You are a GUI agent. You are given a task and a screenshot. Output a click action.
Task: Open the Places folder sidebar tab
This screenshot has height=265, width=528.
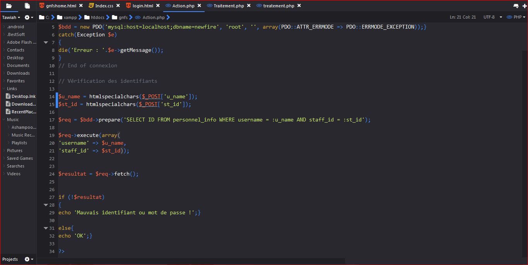pyautogui.click(x=9, y=6)
